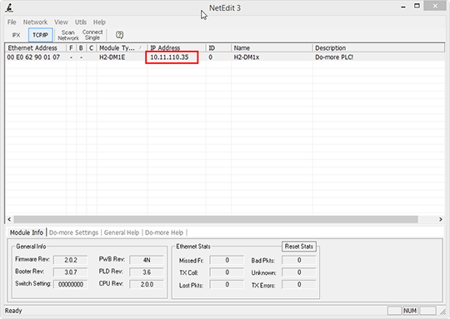The image size is (450, 319).
Task: Maximize the NetEdit 3 window
Action: [x=417, y=6]
